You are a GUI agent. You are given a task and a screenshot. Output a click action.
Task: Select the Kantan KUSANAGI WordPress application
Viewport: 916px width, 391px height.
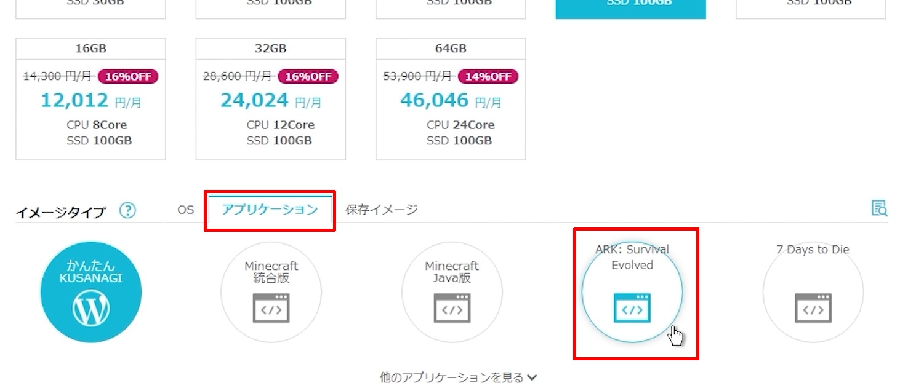point(91,292)
